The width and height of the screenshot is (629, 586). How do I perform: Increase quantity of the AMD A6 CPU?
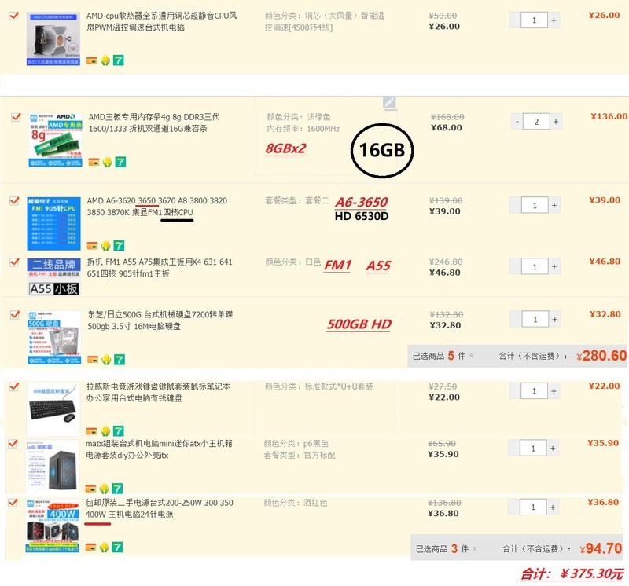point(554,205)
